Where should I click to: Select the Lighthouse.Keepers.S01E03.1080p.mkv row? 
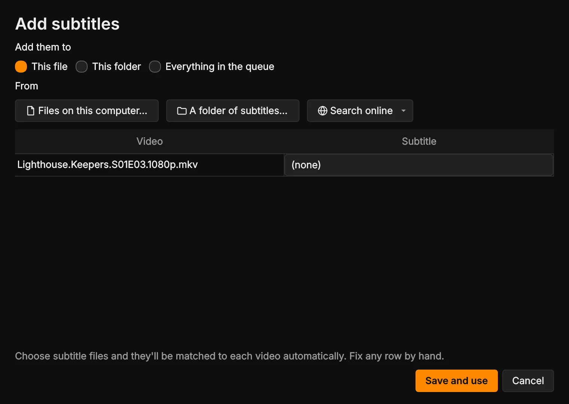pos(284,165)
